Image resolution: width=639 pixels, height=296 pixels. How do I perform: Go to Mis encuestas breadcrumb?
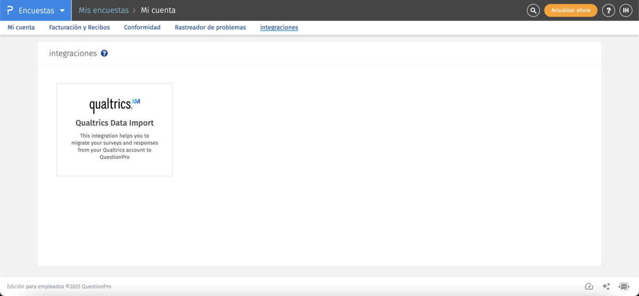(104, 10)
